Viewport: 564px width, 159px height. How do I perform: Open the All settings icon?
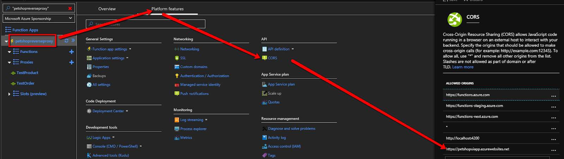(x=89, y=85)
